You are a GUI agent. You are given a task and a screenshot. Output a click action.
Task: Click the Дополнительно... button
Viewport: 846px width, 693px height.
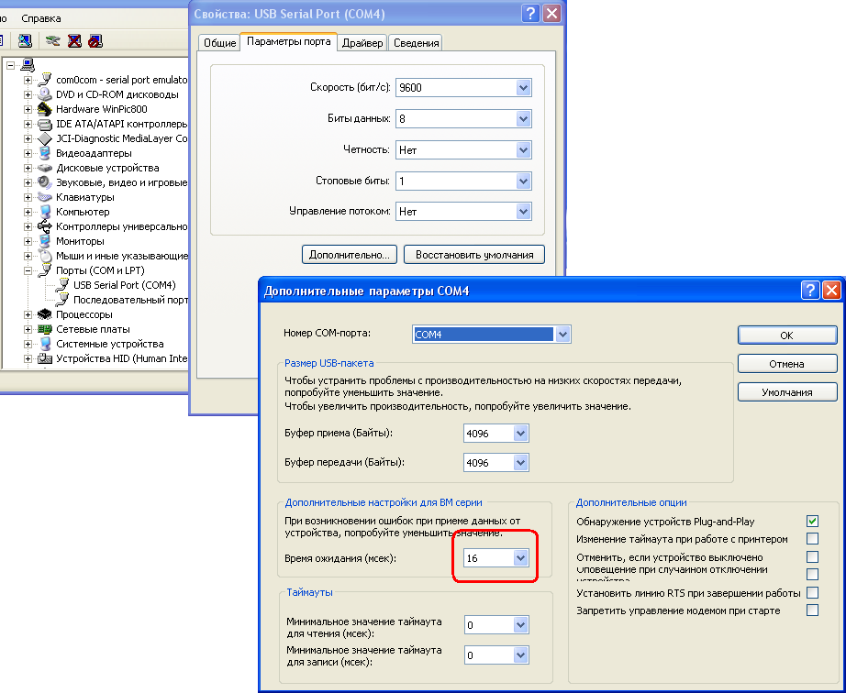click(349, 254)
